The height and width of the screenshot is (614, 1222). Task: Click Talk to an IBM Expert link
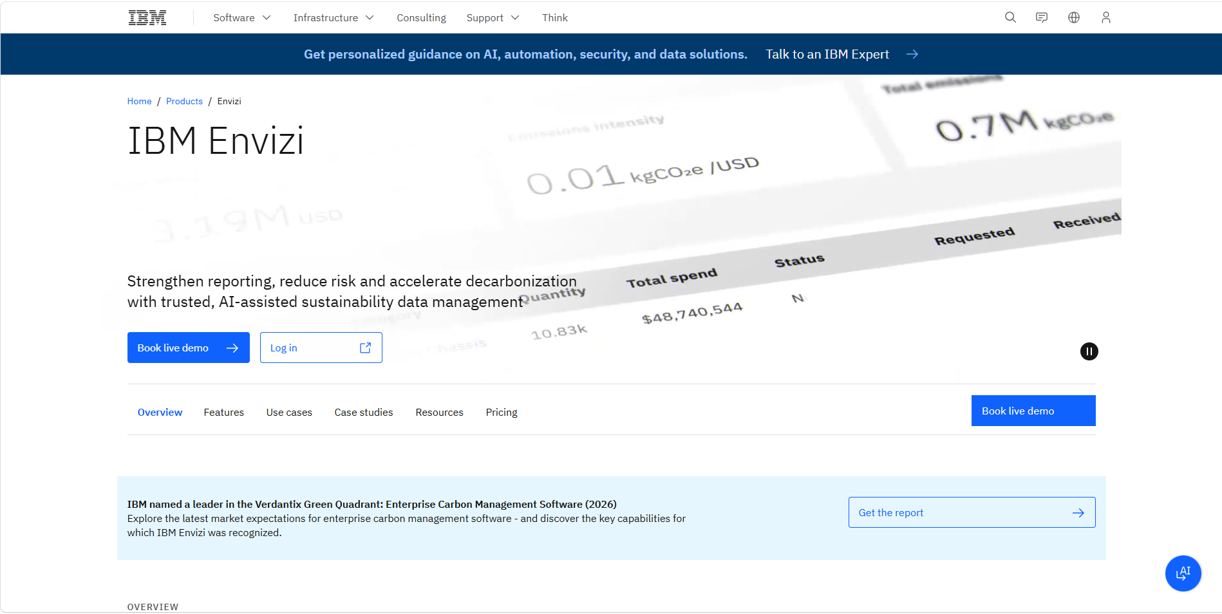click(x=827, y=54)
